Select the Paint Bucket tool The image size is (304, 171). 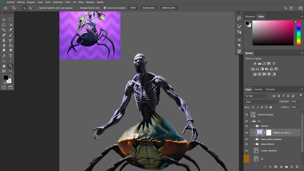[10, 46]
